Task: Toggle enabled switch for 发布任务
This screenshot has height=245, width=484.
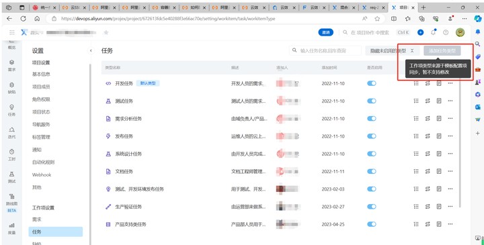Action: tap(372, 136)
